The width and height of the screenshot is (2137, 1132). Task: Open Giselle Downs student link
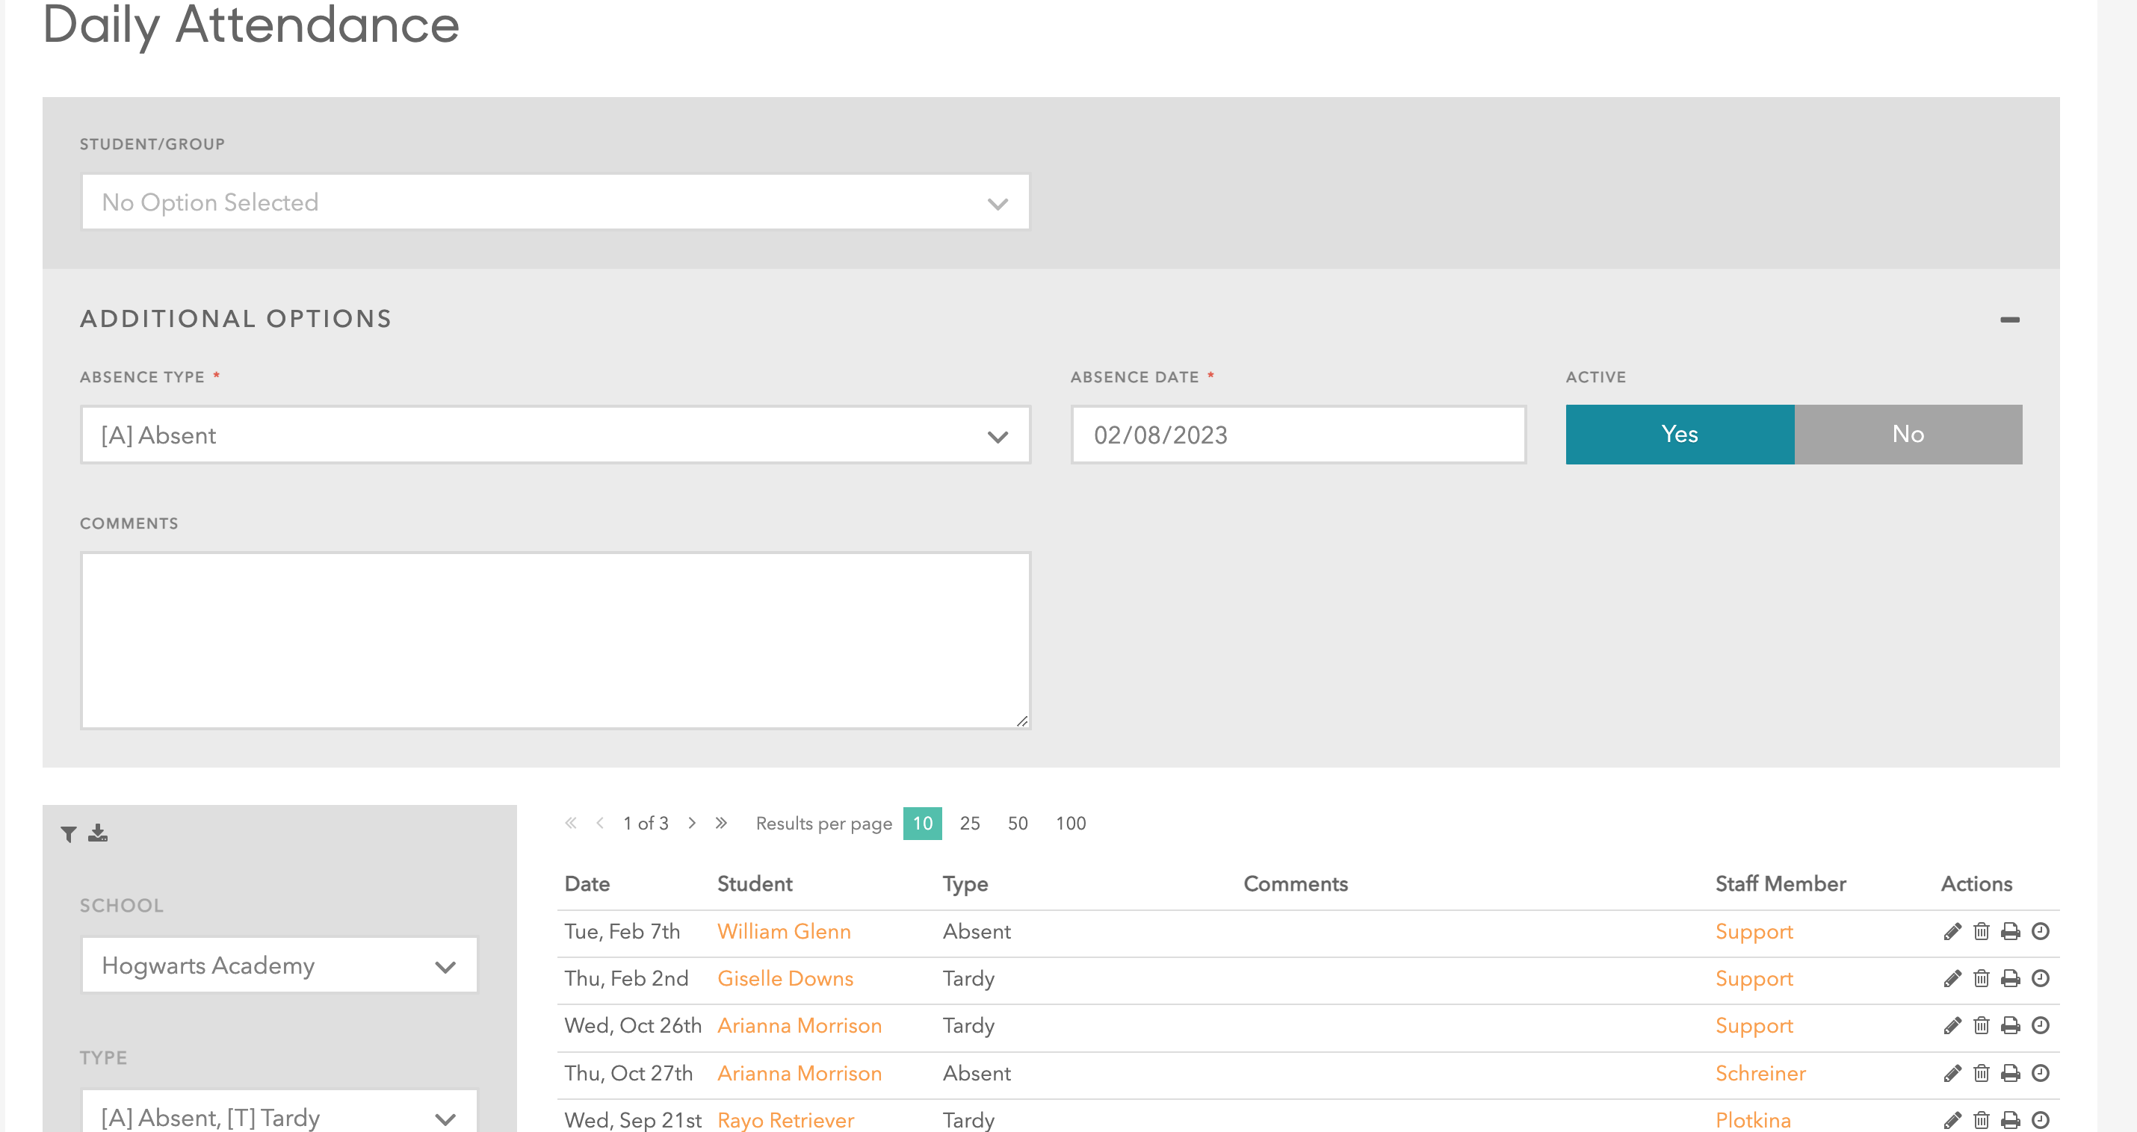point(784,979)
